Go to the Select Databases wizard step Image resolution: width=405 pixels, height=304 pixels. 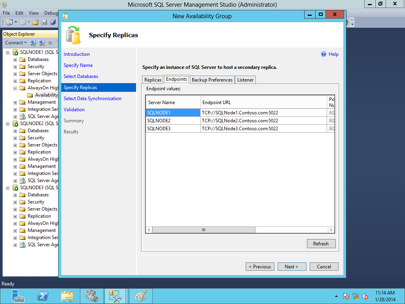(81, 76)
